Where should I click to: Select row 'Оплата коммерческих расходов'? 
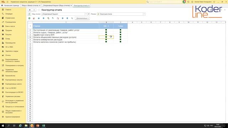tap(66, 39)
